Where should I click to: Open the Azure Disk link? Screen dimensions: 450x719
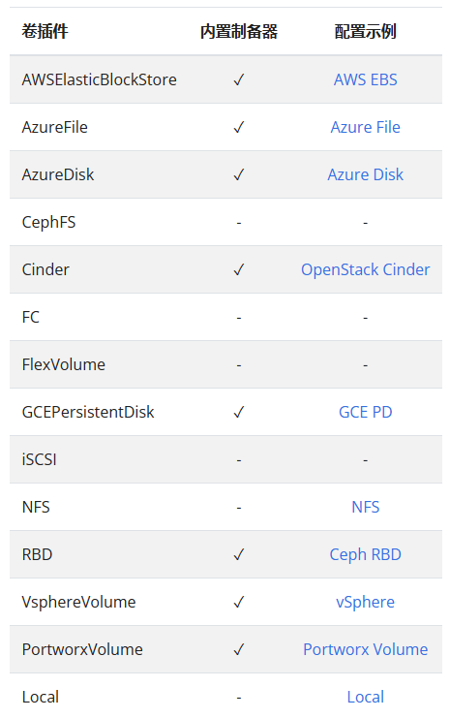[x=365, y=174]
